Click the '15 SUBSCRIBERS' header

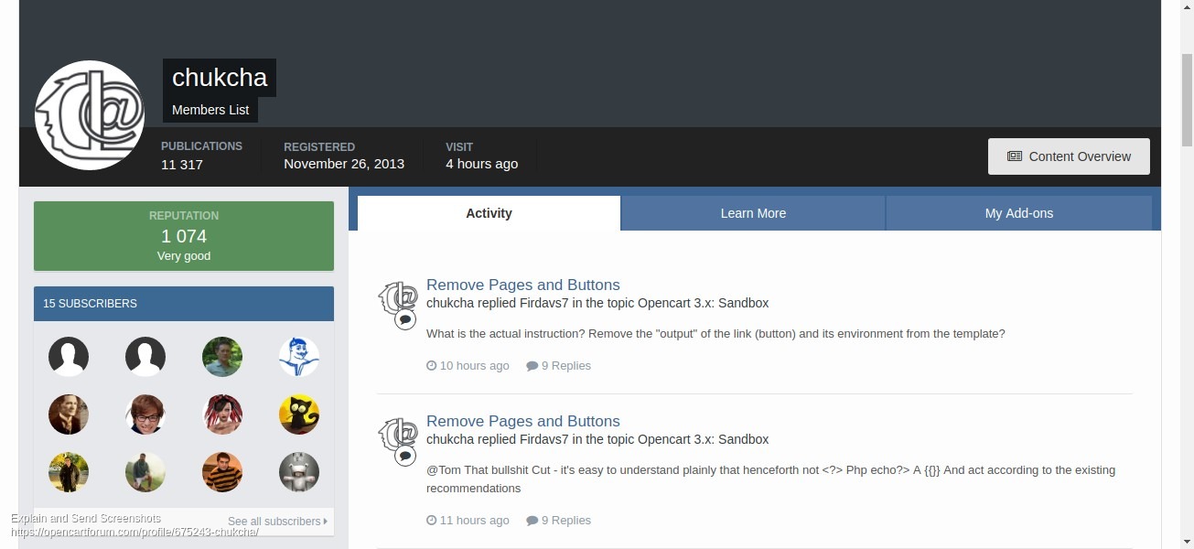point(184,304)
